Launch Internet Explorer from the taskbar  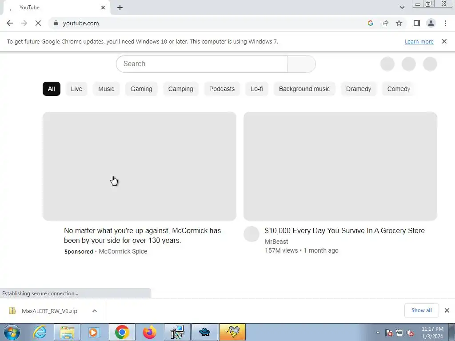[x=40, y=332]
